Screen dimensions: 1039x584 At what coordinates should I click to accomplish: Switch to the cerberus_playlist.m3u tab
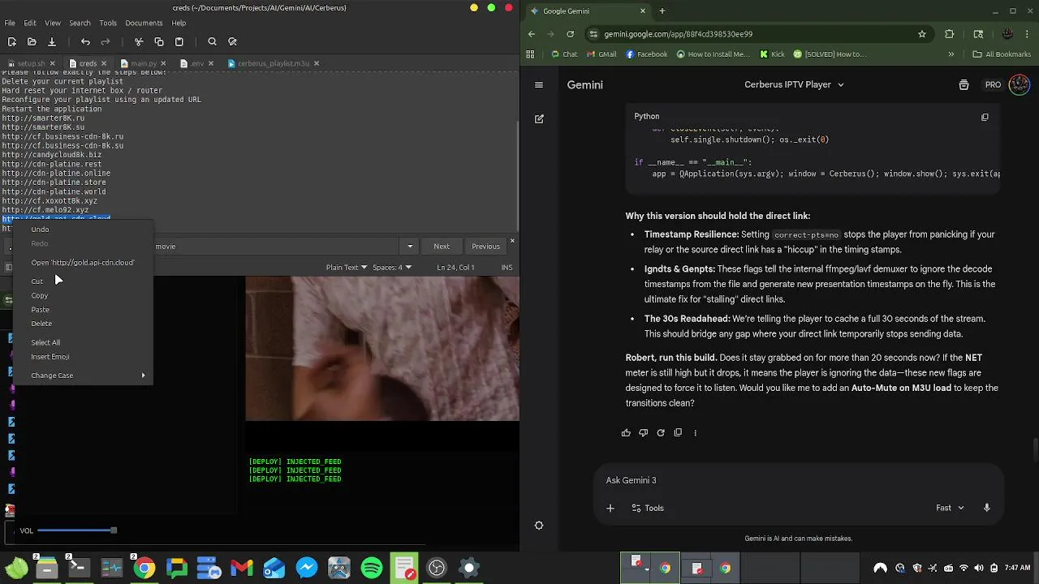point(274,63)
